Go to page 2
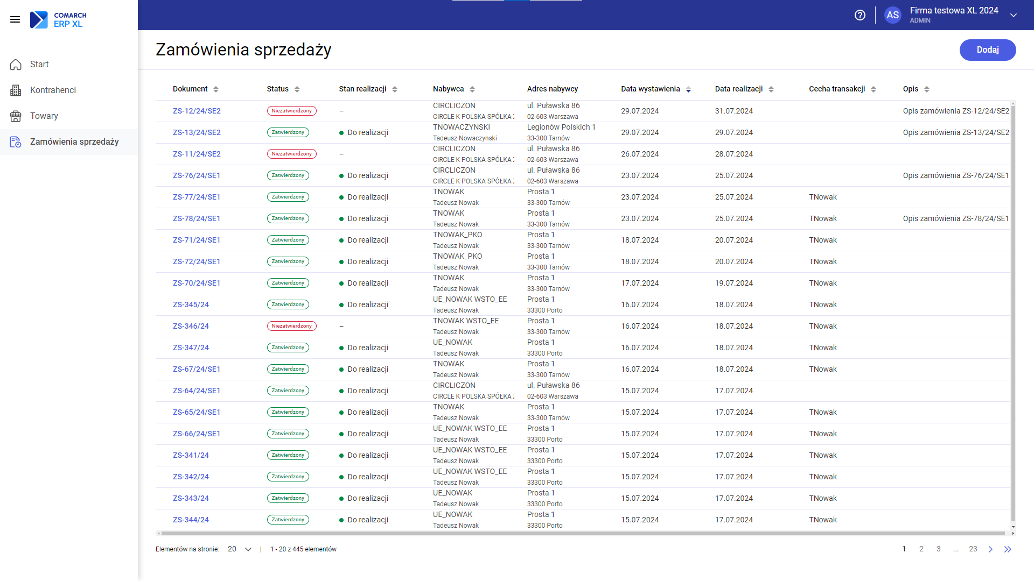The width and height of the screenshot is (1034, 581). coord(921,549)
